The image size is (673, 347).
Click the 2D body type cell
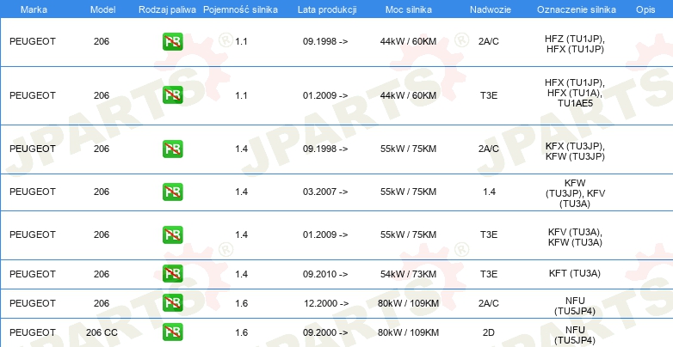[x=489, y=332]
